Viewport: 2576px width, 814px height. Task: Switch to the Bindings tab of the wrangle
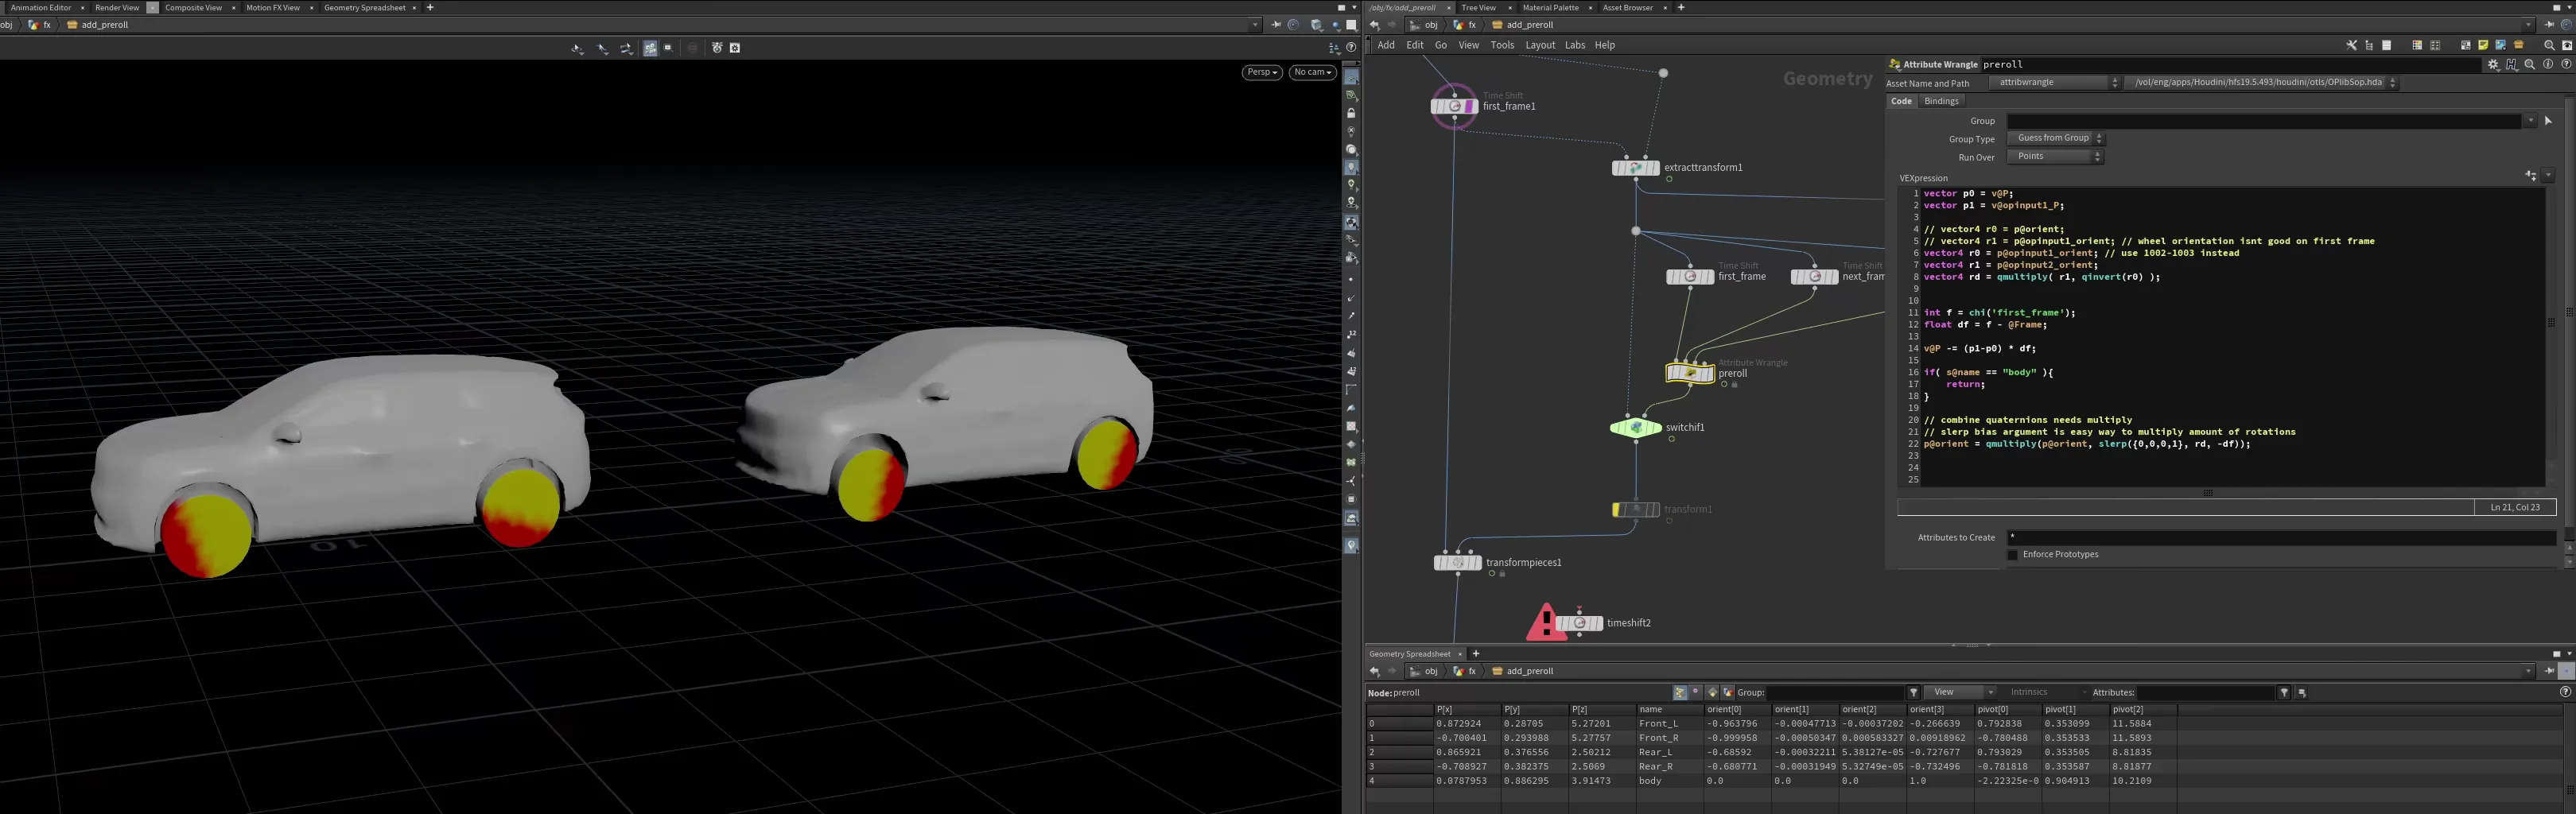pyautogui.click(x=1941, y=100)
